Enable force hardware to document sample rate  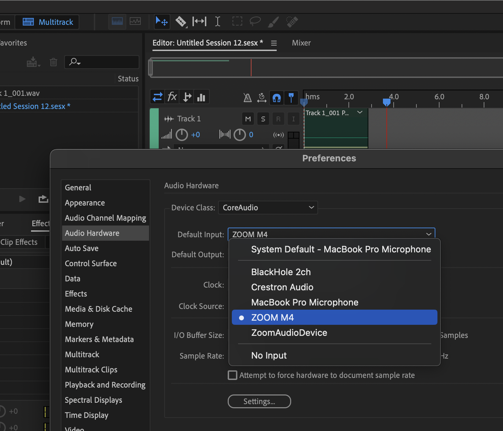233,375
